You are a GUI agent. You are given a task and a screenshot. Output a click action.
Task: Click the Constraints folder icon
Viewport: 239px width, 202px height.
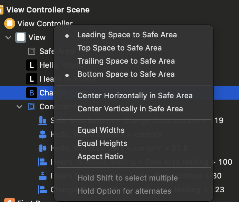coord(32,107)
